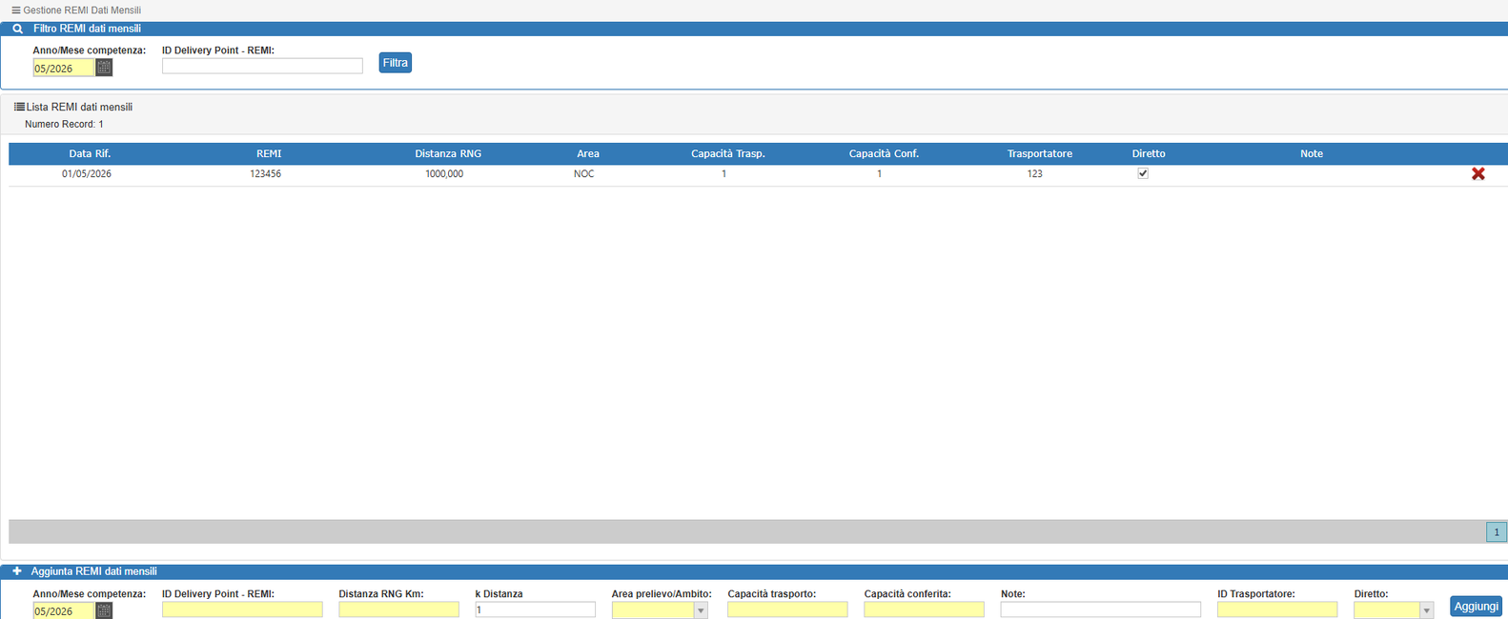Click the Aggiunta REMI dati mensili panel title

[x=94, y=571]
